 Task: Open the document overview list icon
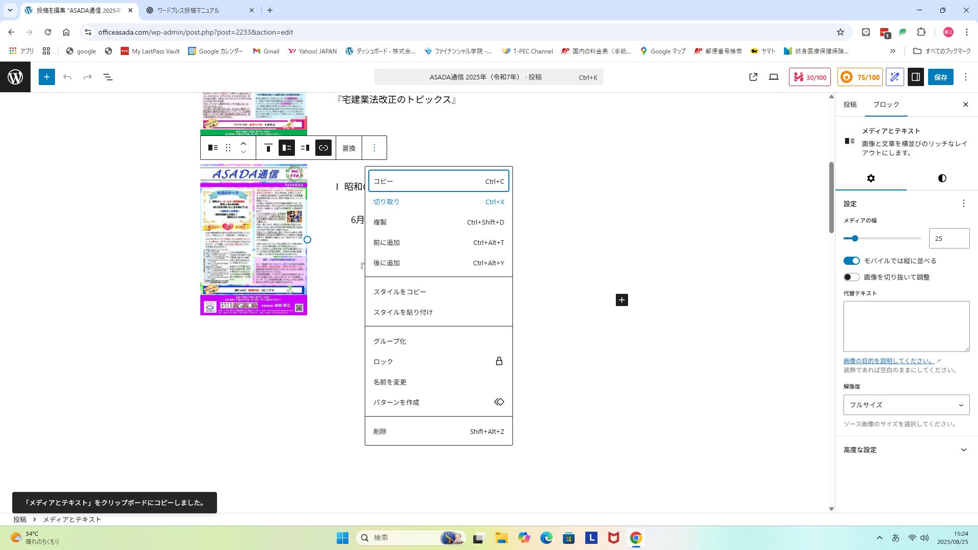tap(108, 77)
